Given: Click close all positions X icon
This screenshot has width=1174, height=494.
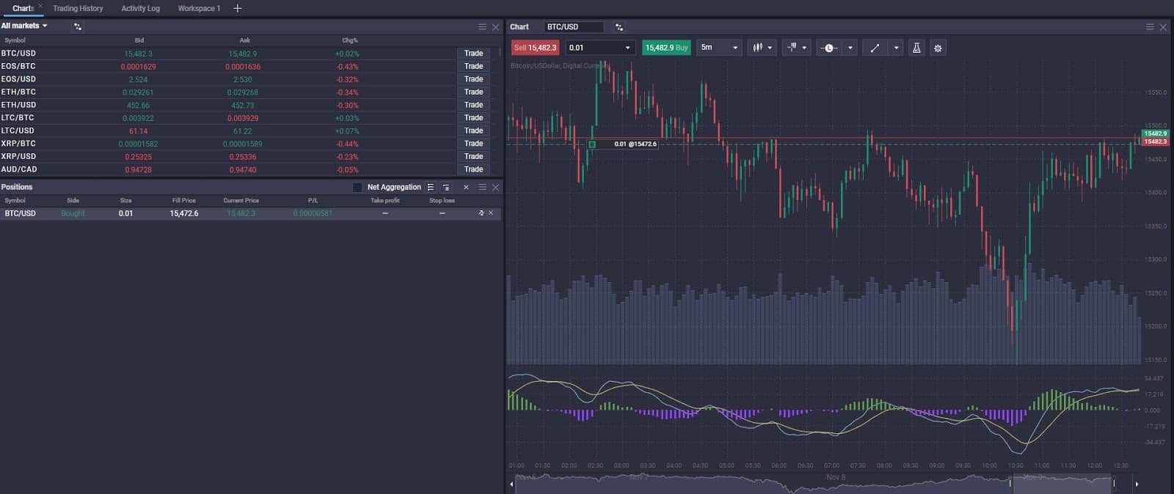Looking at the screenshot, I should point(466,187).
